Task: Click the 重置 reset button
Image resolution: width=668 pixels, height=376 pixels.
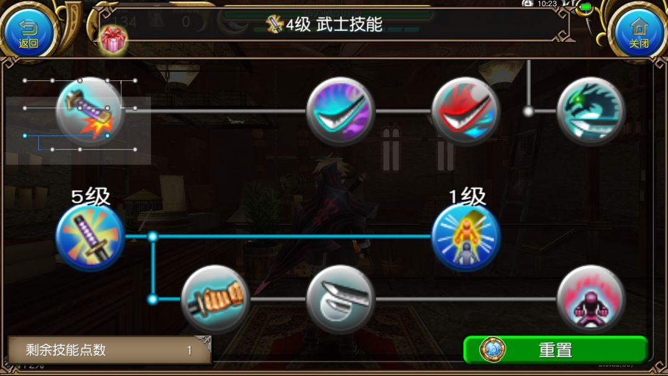Action: click(555, 349)
